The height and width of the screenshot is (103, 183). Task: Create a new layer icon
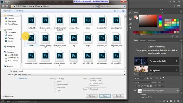pyautogui.click(x=175, y=101)
